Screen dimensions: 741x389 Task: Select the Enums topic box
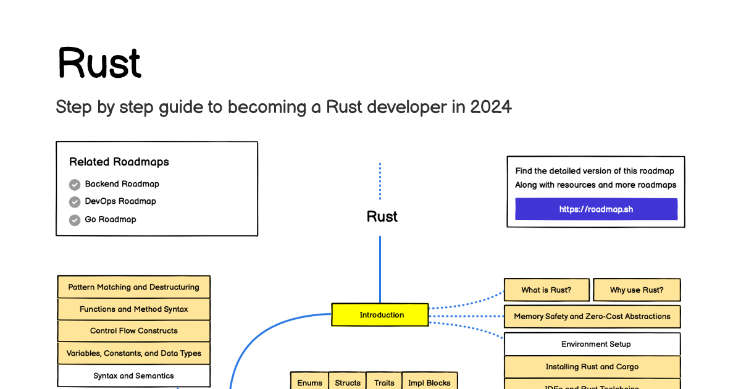point(309,382)
